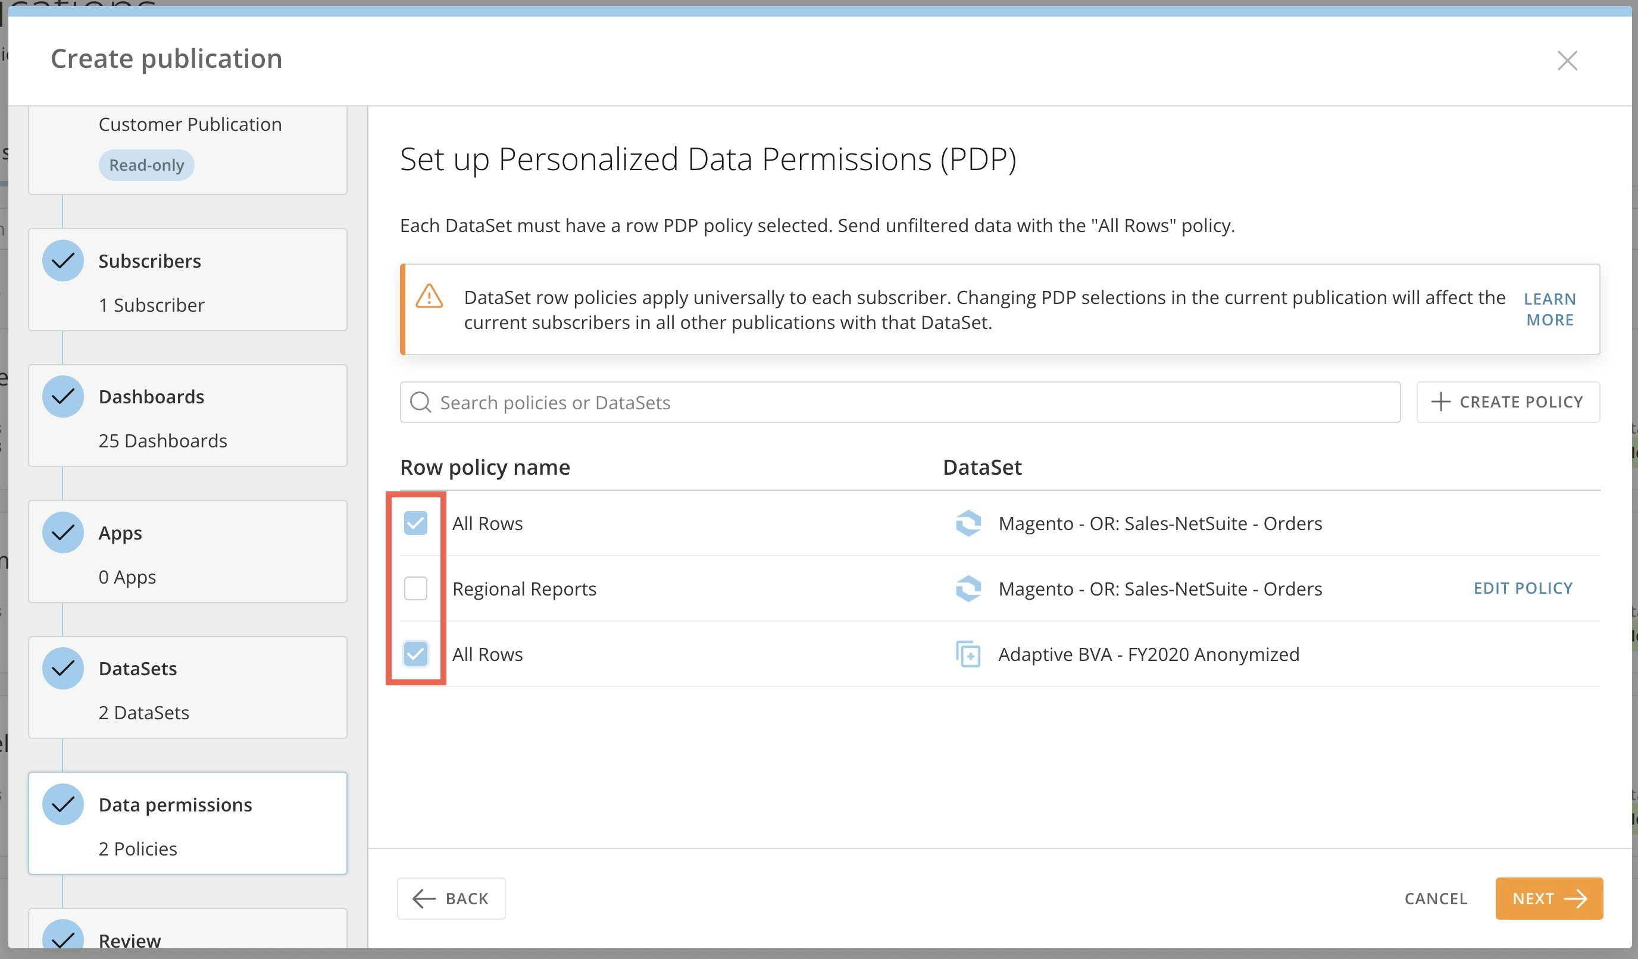Viewport: 1638px width, 959px height.
Task: Click Edit Policy for Regional Reports
Action: [1523, 588]
